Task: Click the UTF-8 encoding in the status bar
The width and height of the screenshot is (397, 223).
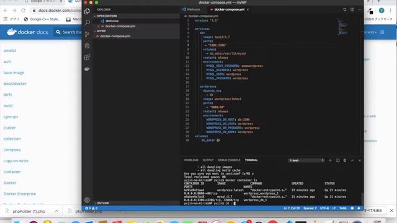Action: (324, 208)
